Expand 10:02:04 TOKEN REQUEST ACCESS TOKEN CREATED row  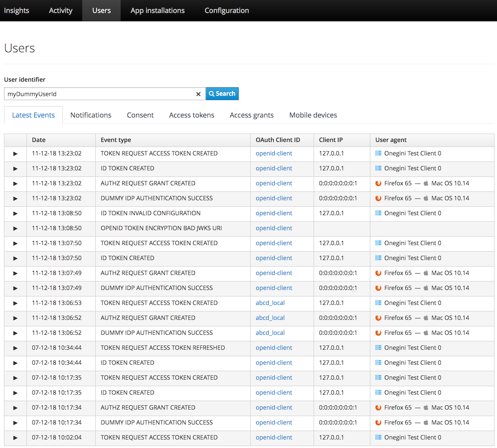click(15, 438)
